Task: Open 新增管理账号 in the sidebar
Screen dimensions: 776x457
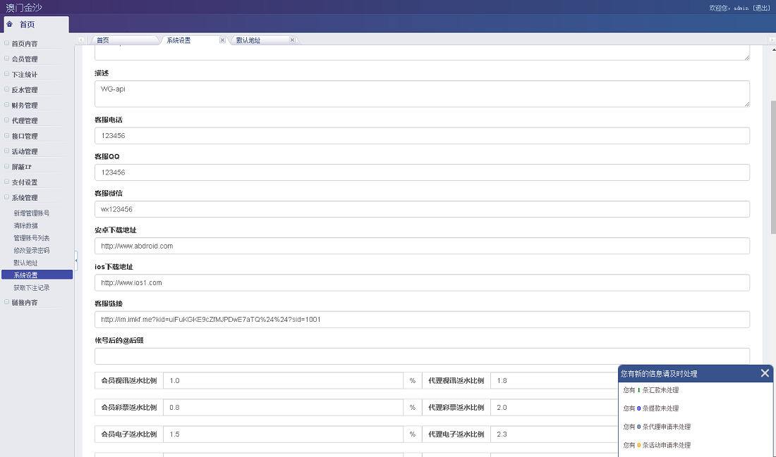Action: pyautogui.click(x=31, y=213)
